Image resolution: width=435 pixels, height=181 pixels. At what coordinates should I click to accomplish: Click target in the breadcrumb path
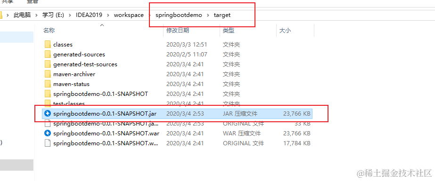[222, 15]
